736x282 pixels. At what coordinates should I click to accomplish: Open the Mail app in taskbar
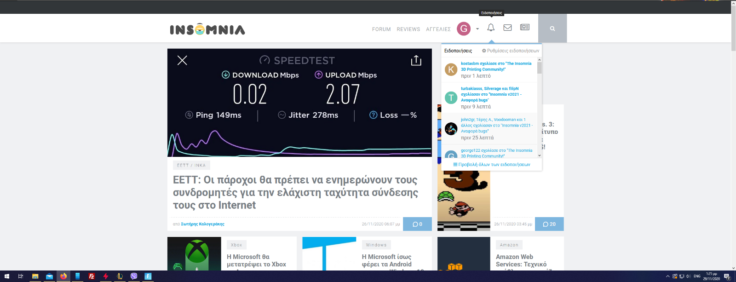pyautogui.click(x=49, y=276)
